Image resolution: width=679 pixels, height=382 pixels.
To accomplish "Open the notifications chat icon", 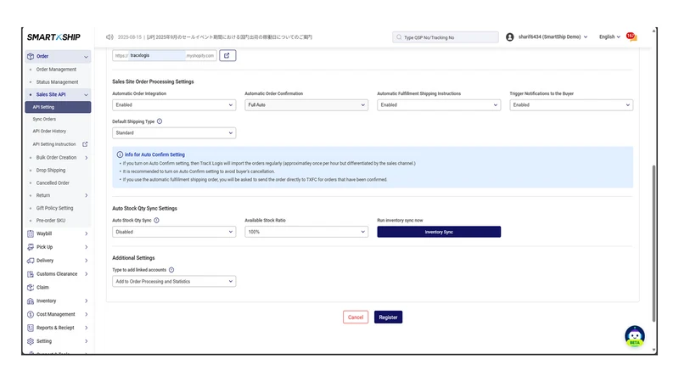I will coord(631,37).
